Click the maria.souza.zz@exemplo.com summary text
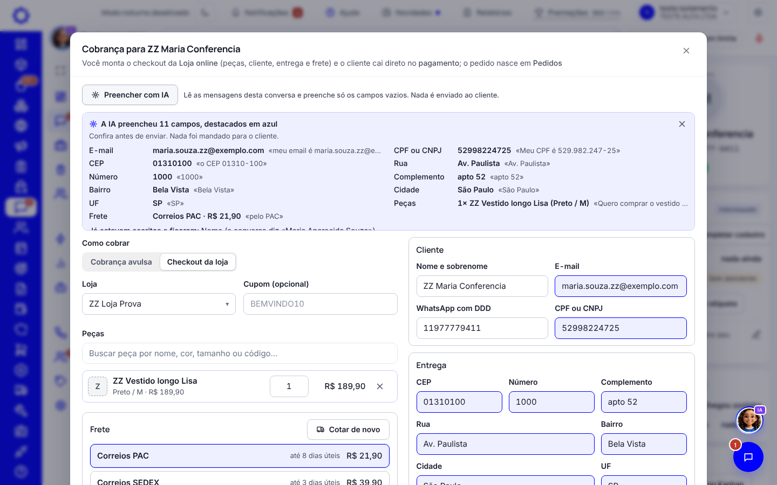Screen dimensions: 777x485 [x=208, y=150]
